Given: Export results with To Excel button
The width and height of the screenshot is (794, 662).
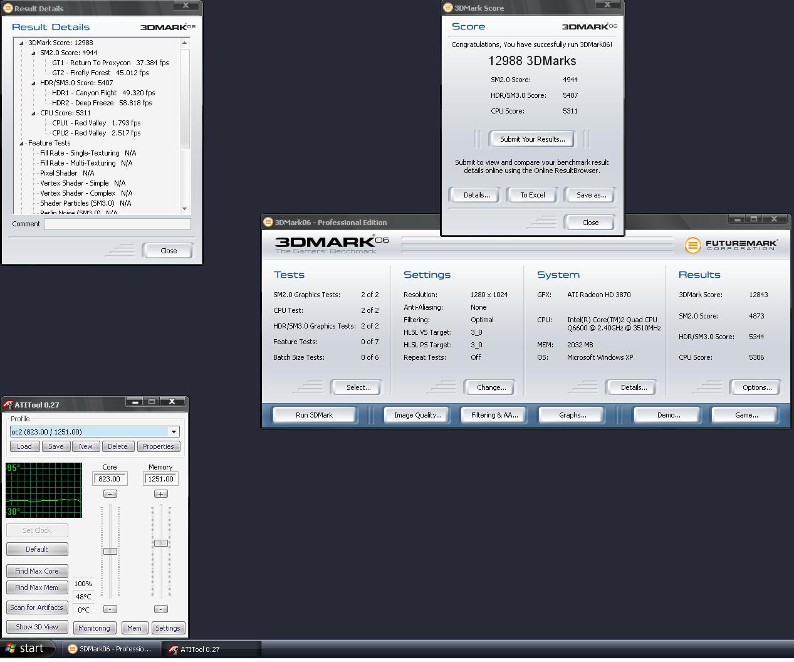Looking at the screenshot, I should [533, 195].
